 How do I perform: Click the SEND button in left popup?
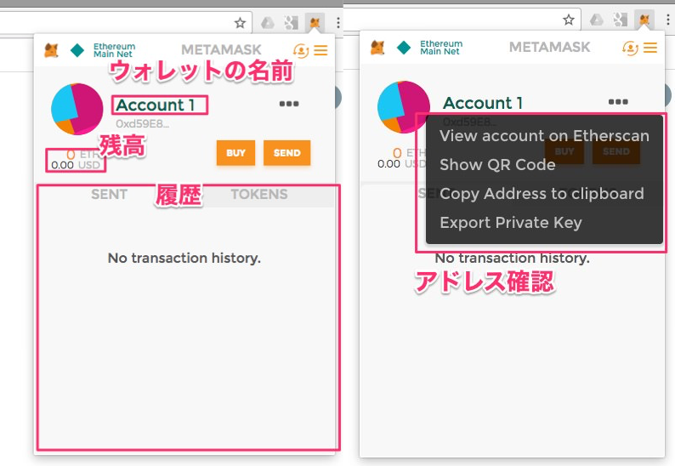(x=287, y=153)
